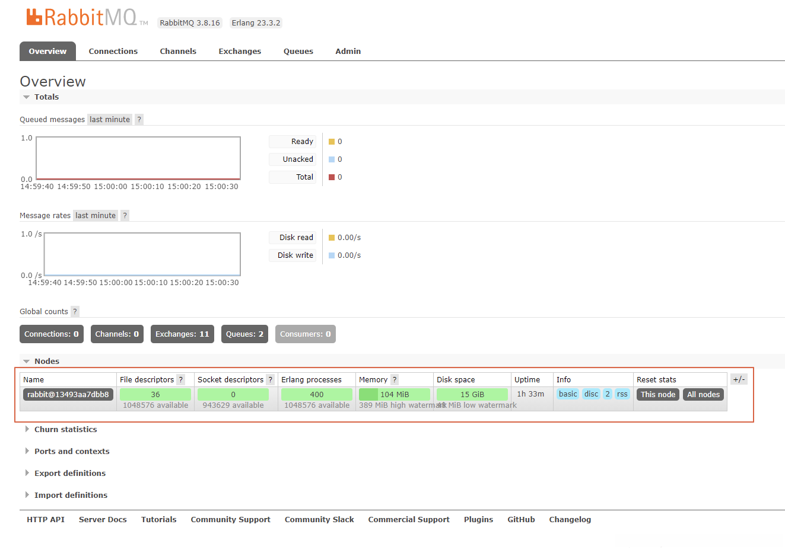Change Queued messages time range 'last minute'
Screen dimensions: 785x553
110,120
